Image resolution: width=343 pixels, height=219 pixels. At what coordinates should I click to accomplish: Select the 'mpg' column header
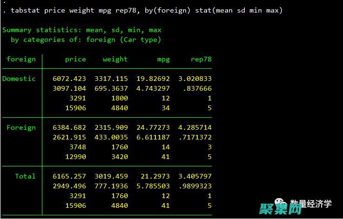click(163, 59)
